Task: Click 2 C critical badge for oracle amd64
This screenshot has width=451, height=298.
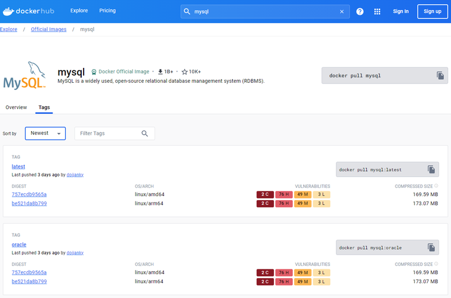Action: (265, 272)
